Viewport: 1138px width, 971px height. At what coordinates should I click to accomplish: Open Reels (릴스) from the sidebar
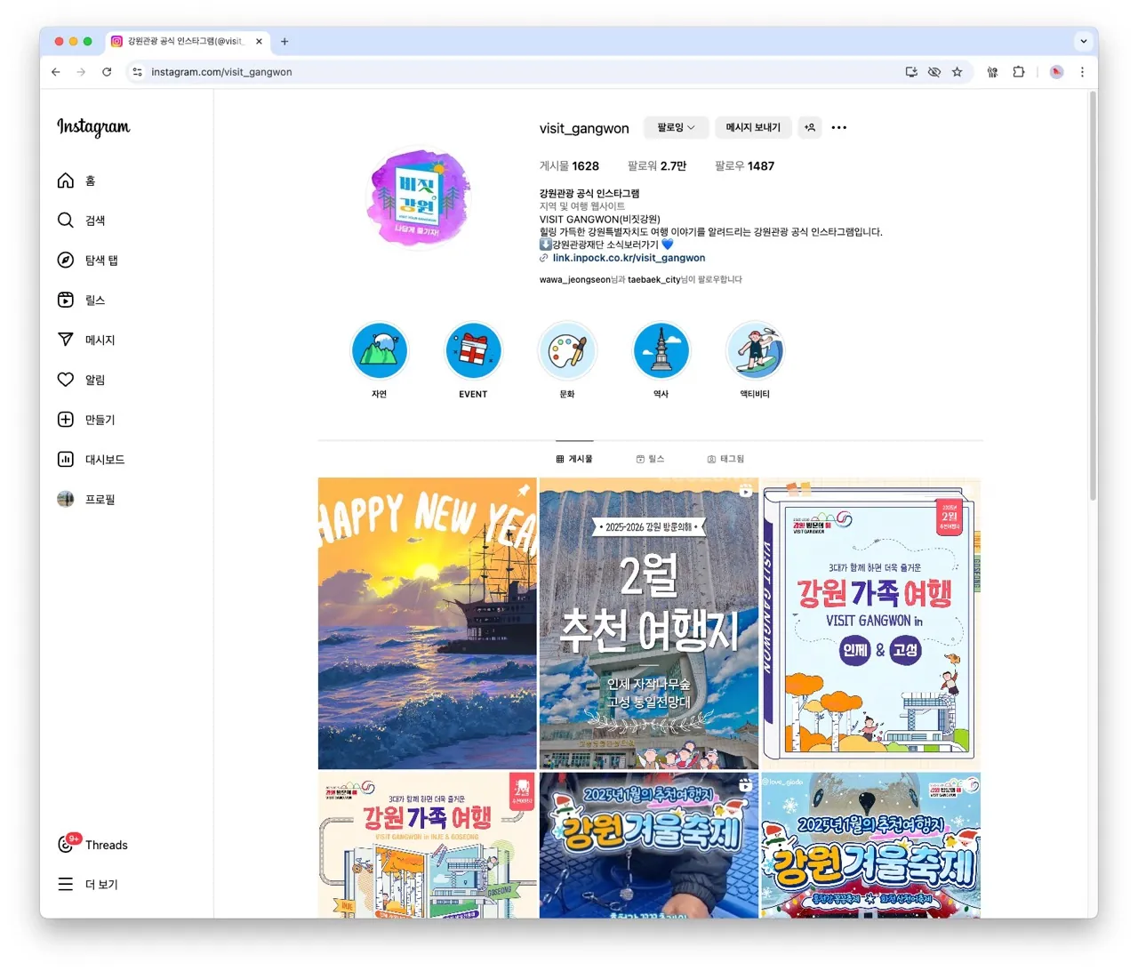tap(81, 301)
